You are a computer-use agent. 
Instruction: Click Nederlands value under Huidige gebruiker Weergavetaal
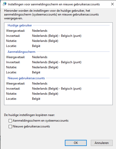40,31
